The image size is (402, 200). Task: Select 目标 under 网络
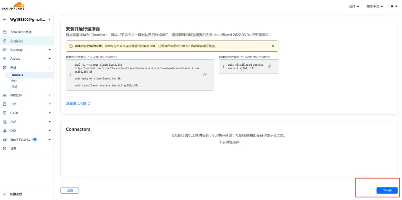[x=15, y=87]
